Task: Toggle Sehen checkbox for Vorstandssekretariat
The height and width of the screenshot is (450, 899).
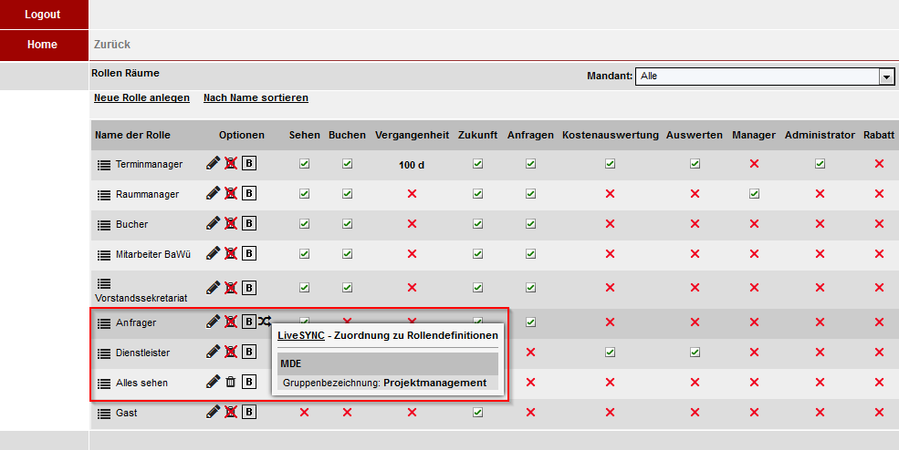Action: tap(305, 288)
